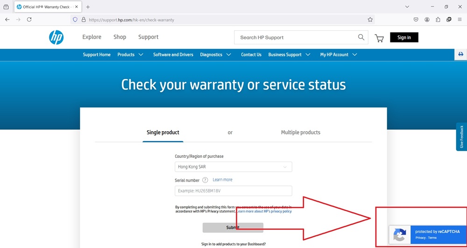
Task: Click the HP logo
Action: tap(57, 37)
